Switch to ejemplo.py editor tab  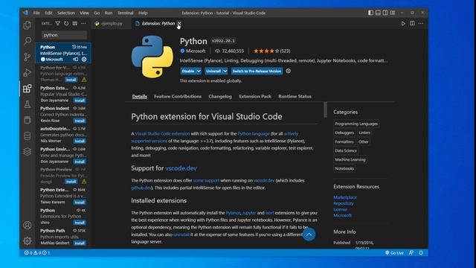112,23
